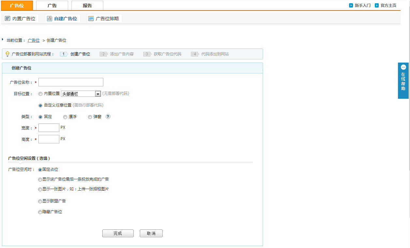Focus the 宽度 input field

(49, 128)
